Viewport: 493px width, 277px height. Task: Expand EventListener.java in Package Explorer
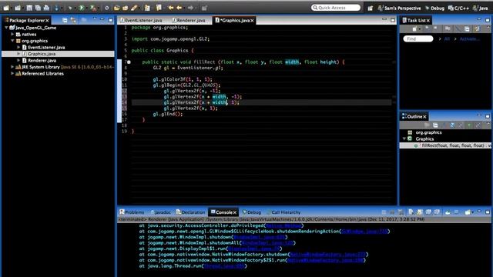click(x=18, y=48)
